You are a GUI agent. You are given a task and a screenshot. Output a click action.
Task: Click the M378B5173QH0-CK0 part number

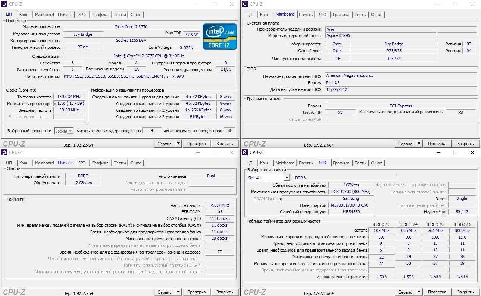(351, 205)
